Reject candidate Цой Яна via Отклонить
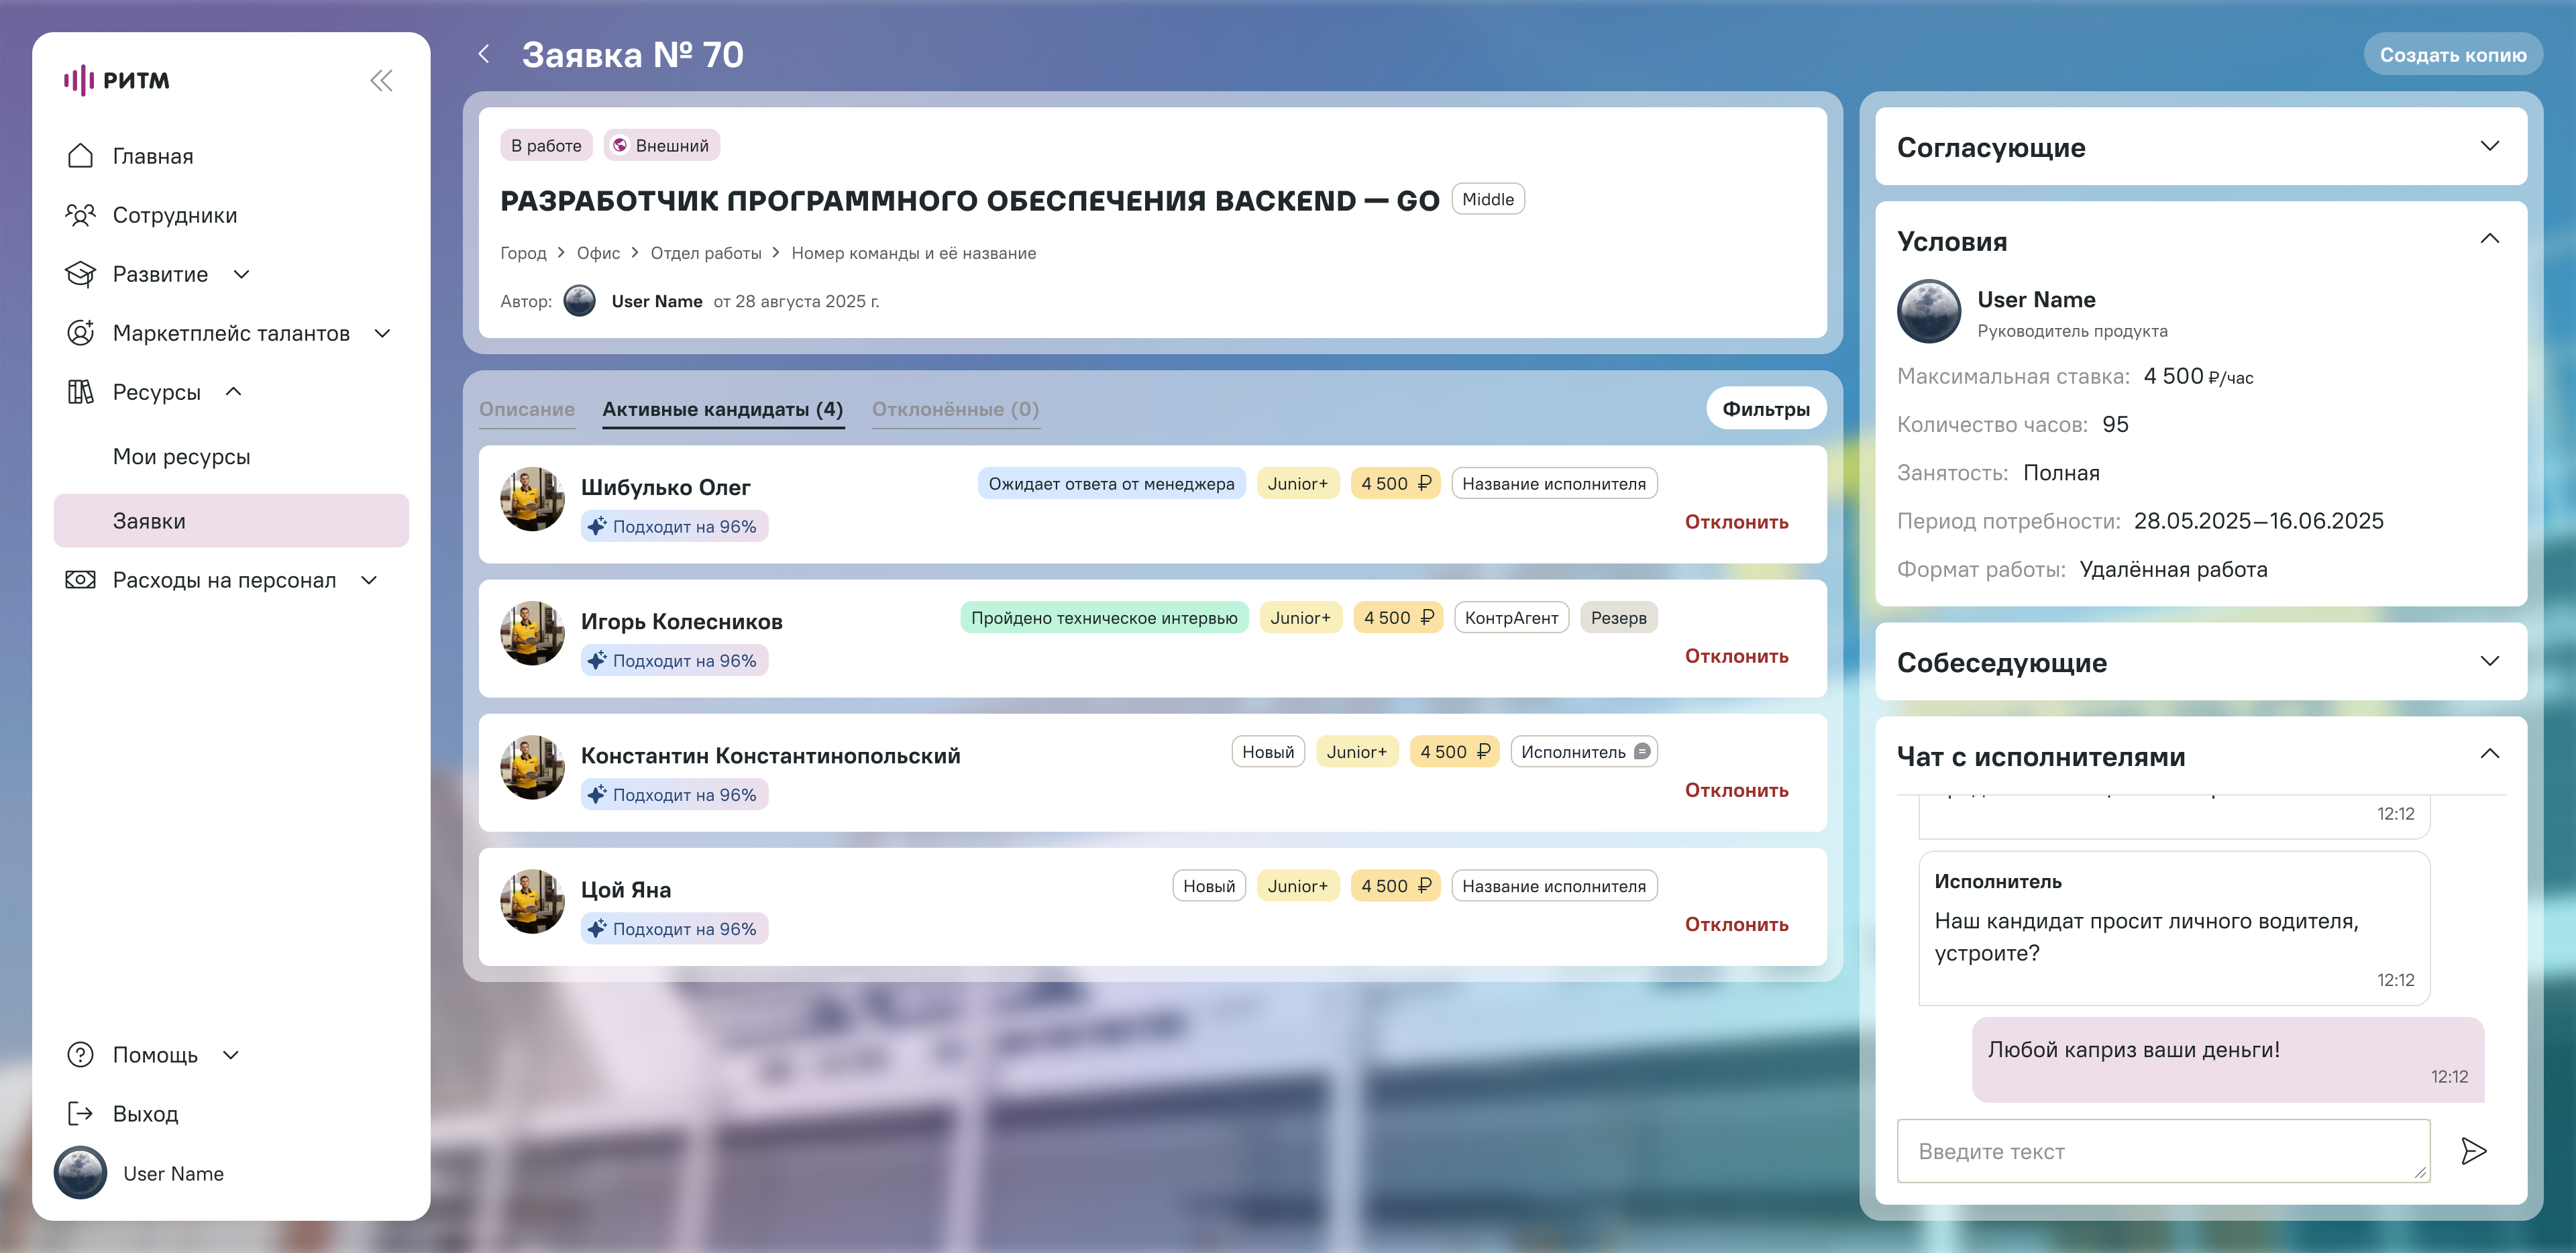The image size is (2576, 1253). [1736, 924]
